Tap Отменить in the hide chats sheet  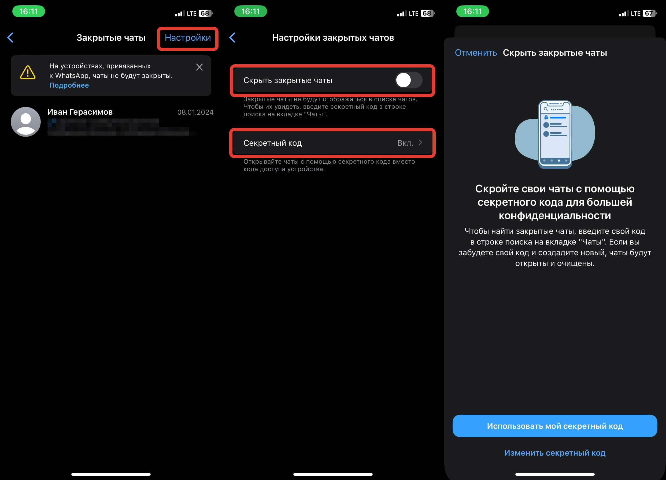click(476, 52)
